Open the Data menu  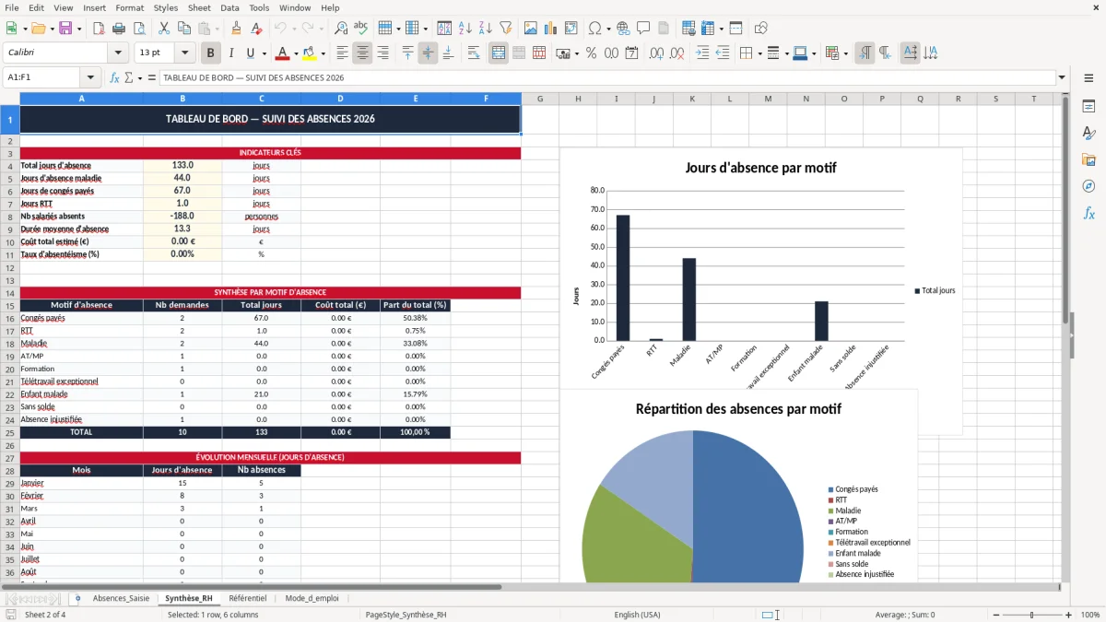[229, 7]
